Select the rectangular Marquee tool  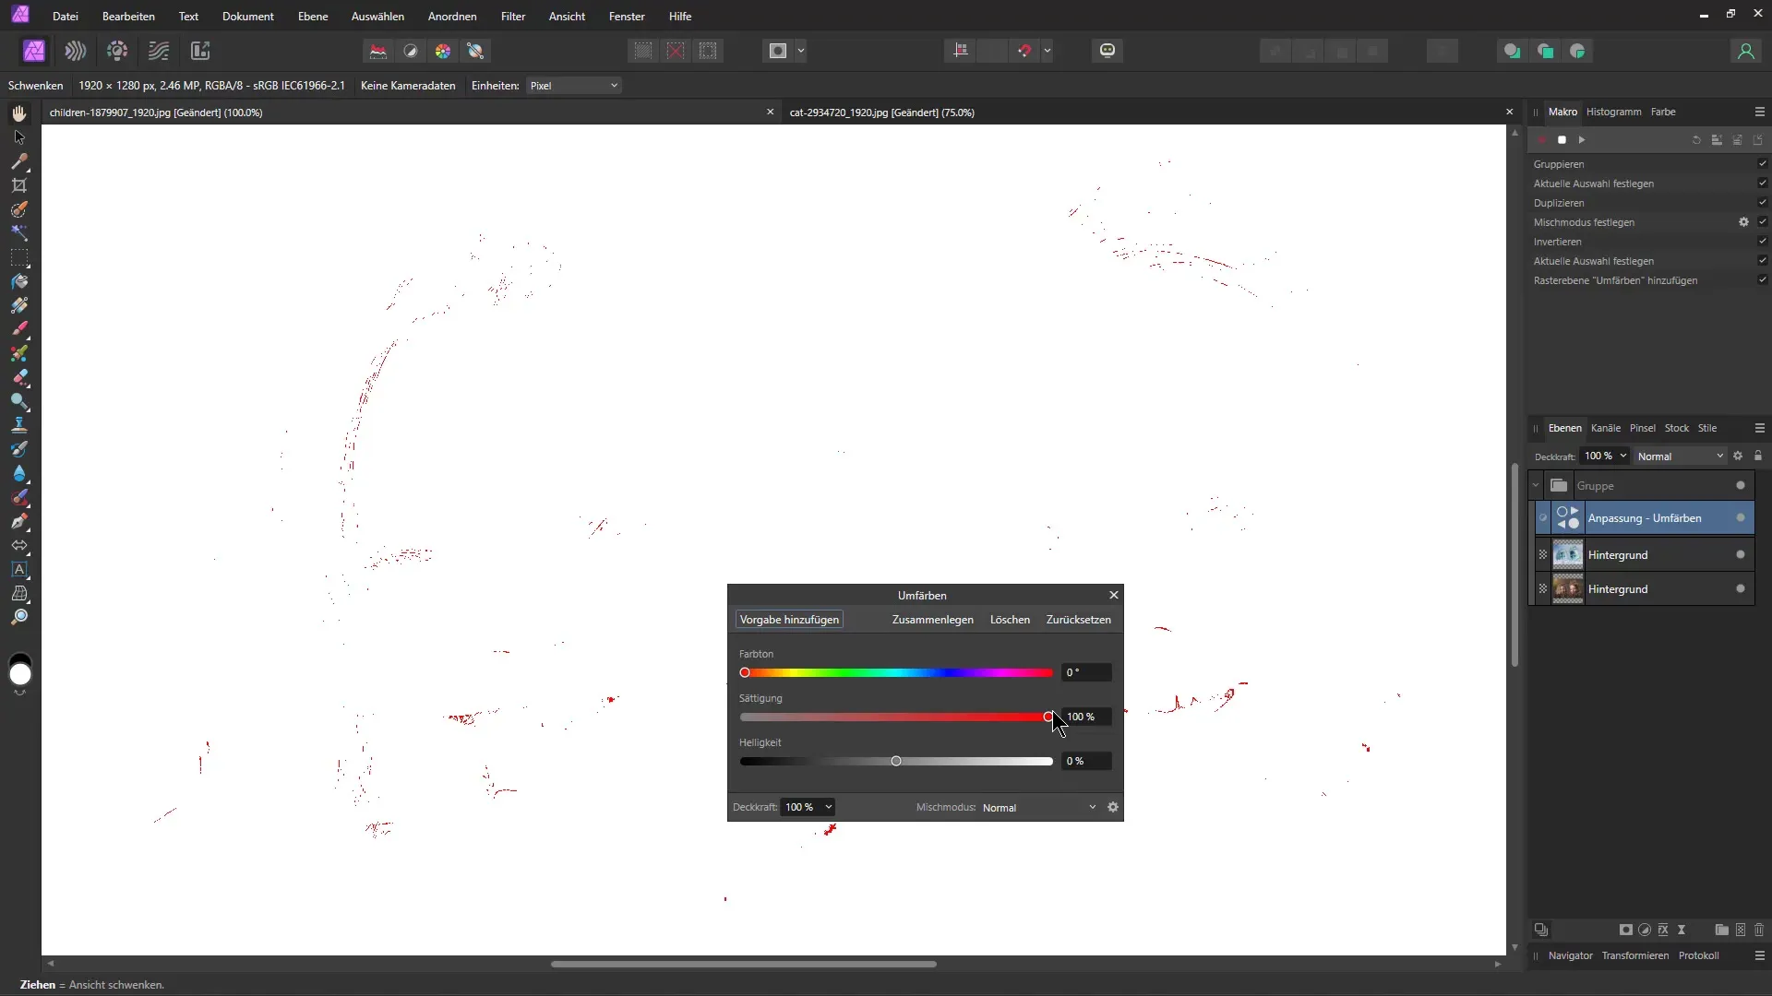(19, 257)
